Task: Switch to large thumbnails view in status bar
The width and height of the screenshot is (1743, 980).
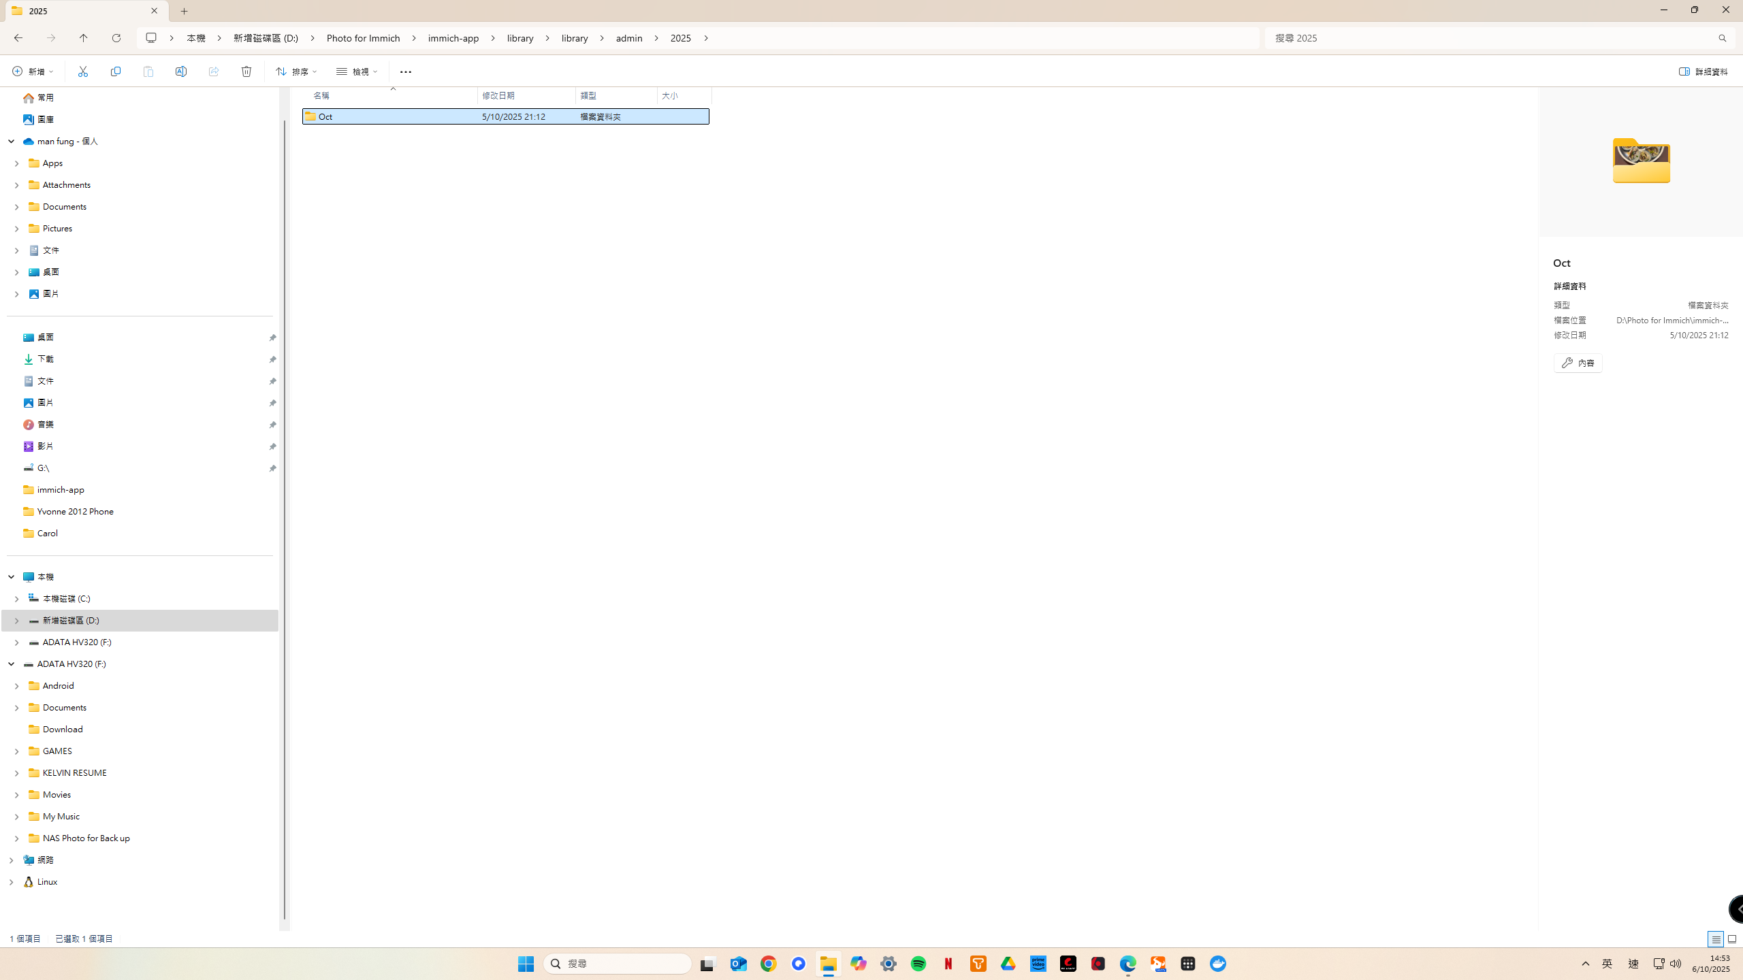Action: click(x=1731, y=939)
